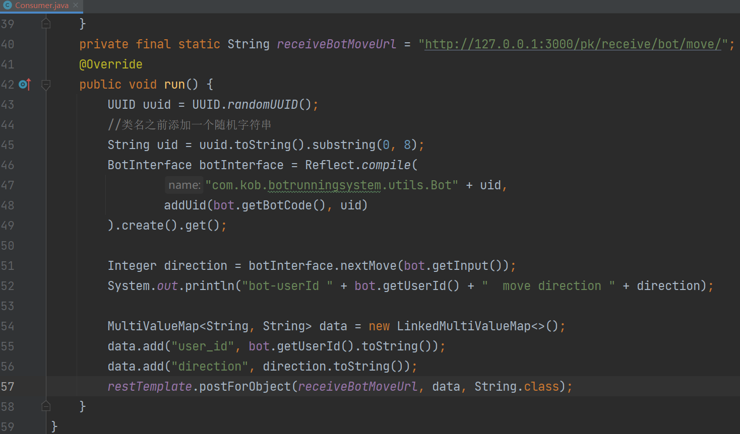This screenshot has width=740, height=434.
Task: Click the 'name:' parameter hint on line 47
Action: (x=184, y=185)
